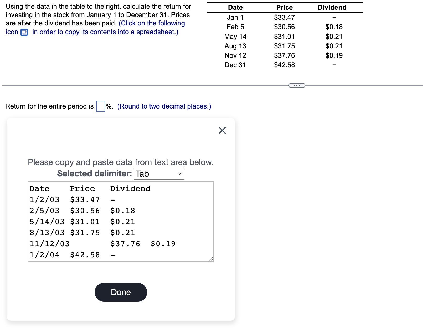
Task: Click the delimiter dropdown chevron arrow
Action: 180,173
